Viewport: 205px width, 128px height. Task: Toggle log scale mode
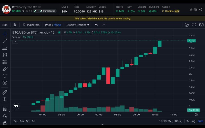click(x=193, y=121)
